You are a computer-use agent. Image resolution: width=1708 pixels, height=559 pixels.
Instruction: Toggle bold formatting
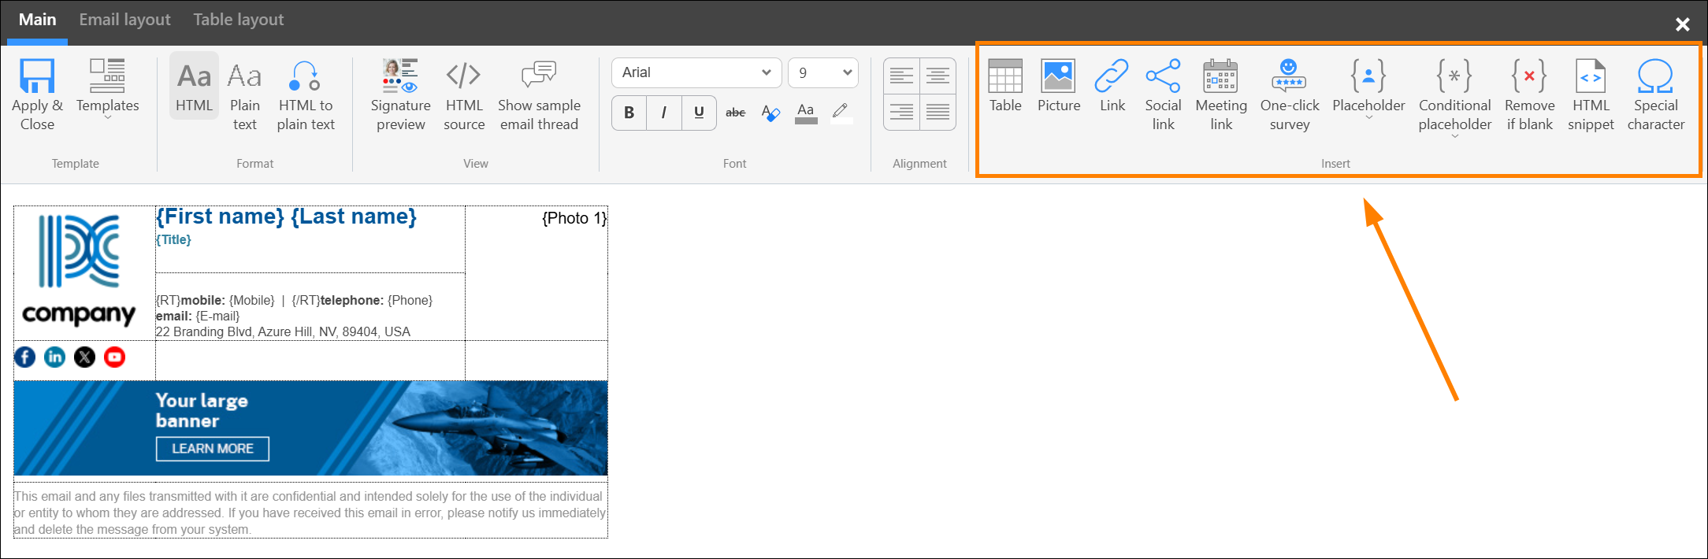(629, 113)
